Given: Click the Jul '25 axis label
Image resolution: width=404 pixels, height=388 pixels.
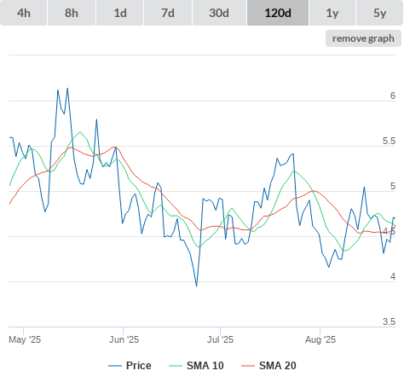Looking at the screenshot, I should 220,339.
